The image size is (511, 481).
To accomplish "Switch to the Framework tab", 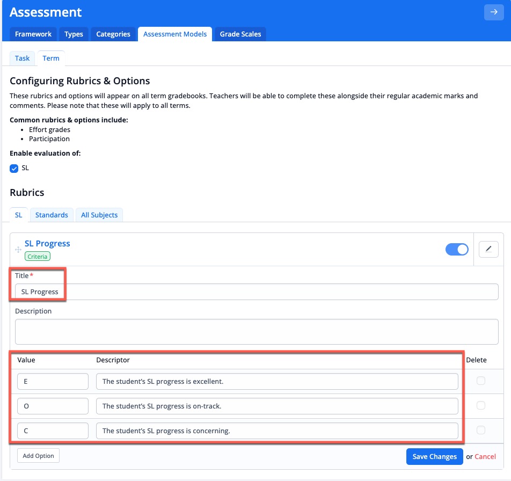I will [33, 34].
